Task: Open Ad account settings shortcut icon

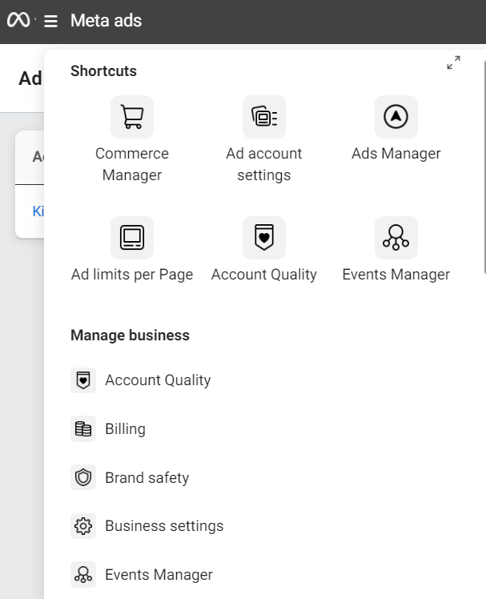Action: [x=264, y=117]
